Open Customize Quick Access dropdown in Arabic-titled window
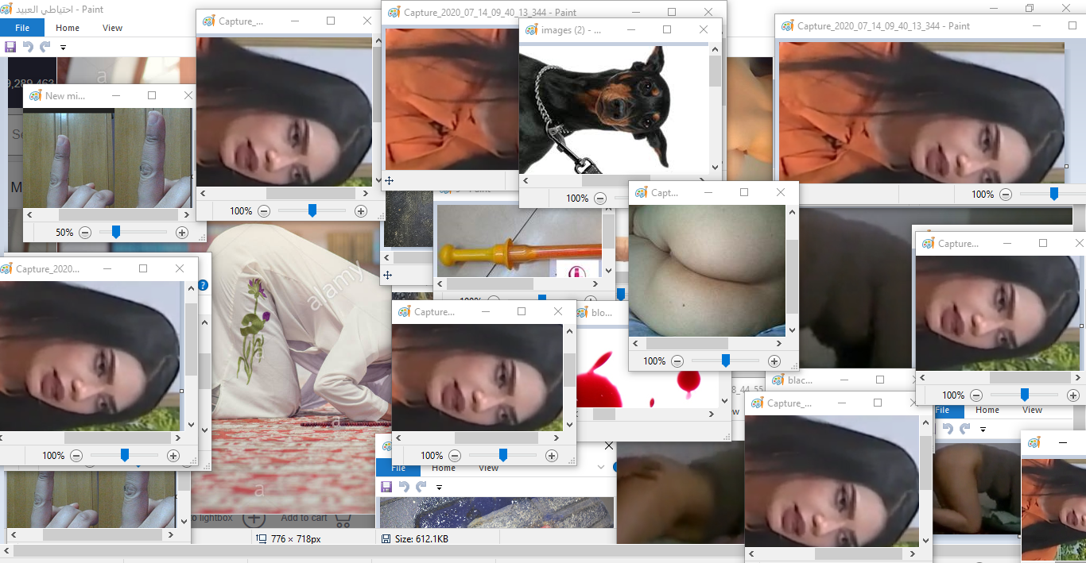Screen dimensions: 1086x563 (63, 48)
